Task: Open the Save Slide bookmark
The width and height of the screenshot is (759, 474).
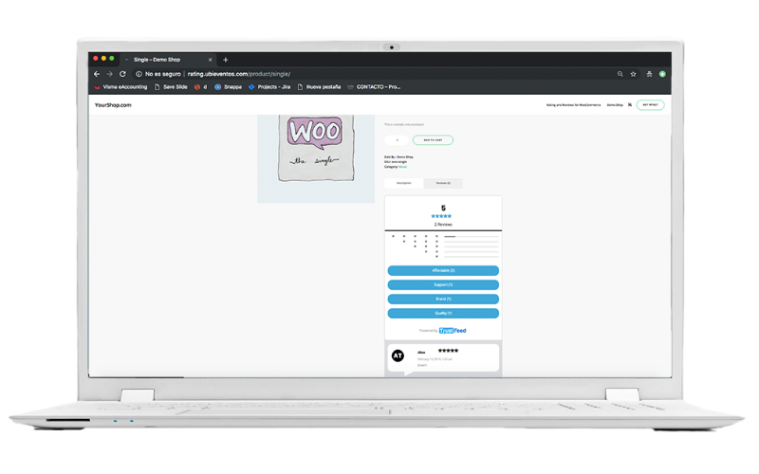Action: (x=171, y=87)
